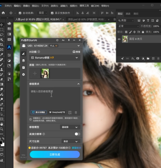Create new layer in Layers panel

(153, 58)
